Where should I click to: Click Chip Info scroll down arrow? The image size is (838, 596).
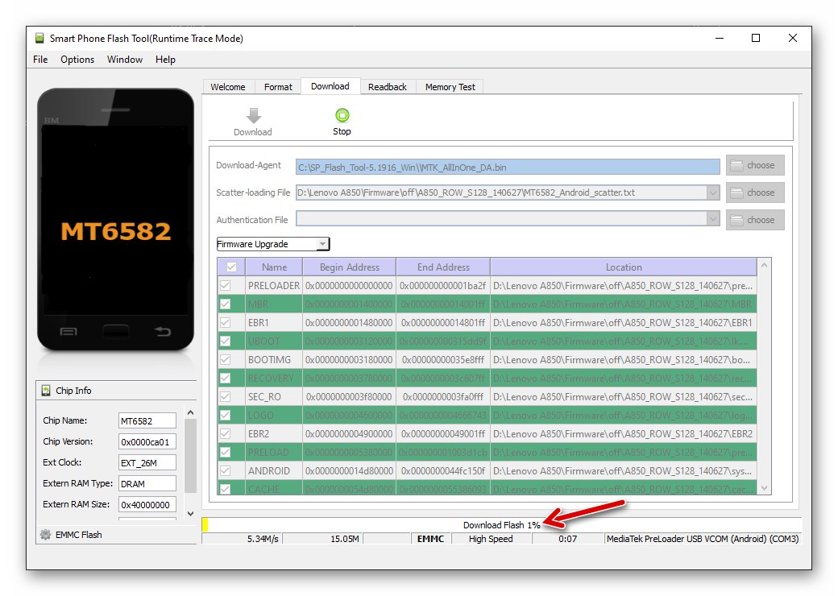[190, 514]
